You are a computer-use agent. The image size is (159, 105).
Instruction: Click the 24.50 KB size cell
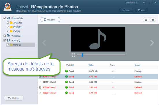(93, 71)
